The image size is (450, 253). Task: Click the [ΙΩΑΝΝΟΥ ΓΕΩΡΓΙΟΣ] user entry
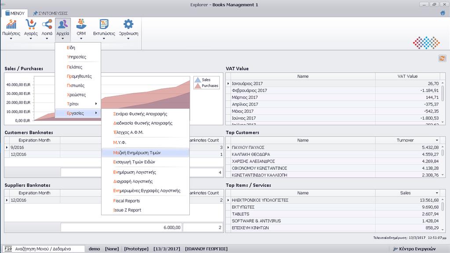(x=206, y=249)
